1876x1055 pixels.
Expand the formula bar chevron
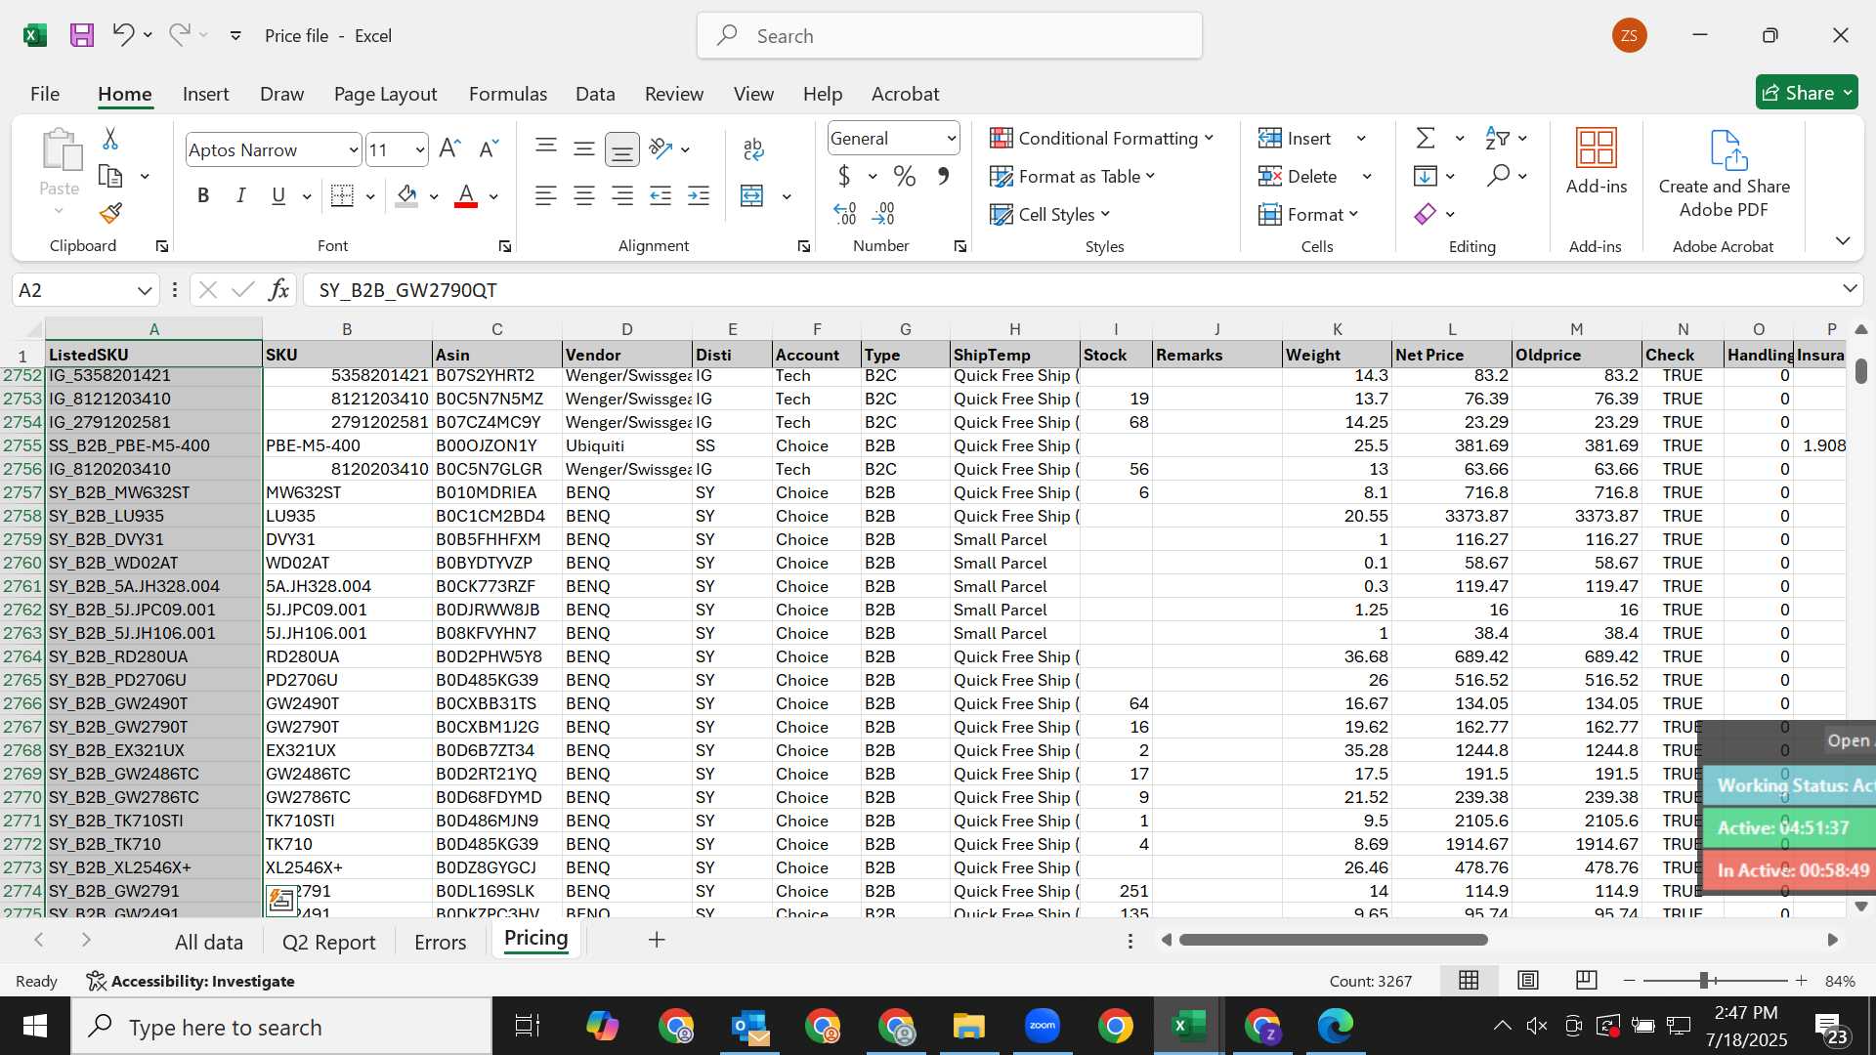1850,288
